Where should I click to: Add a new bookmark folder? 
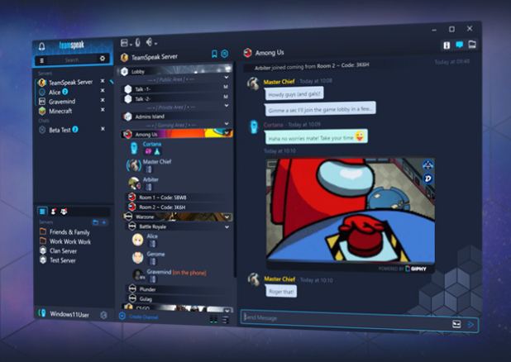point(95,222)
